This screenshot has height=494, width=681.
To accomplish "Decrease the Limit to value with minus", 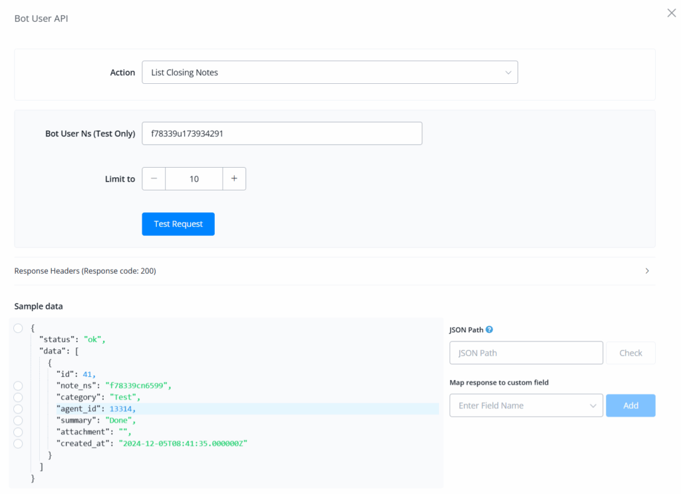I will (x=154, y=178).
